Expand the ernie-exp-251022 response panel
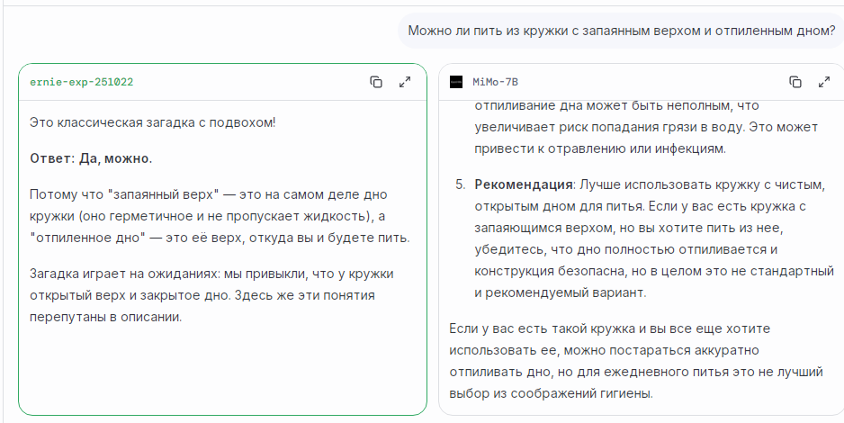This screenshot has width=844, height=423. [x=405, y=82]
